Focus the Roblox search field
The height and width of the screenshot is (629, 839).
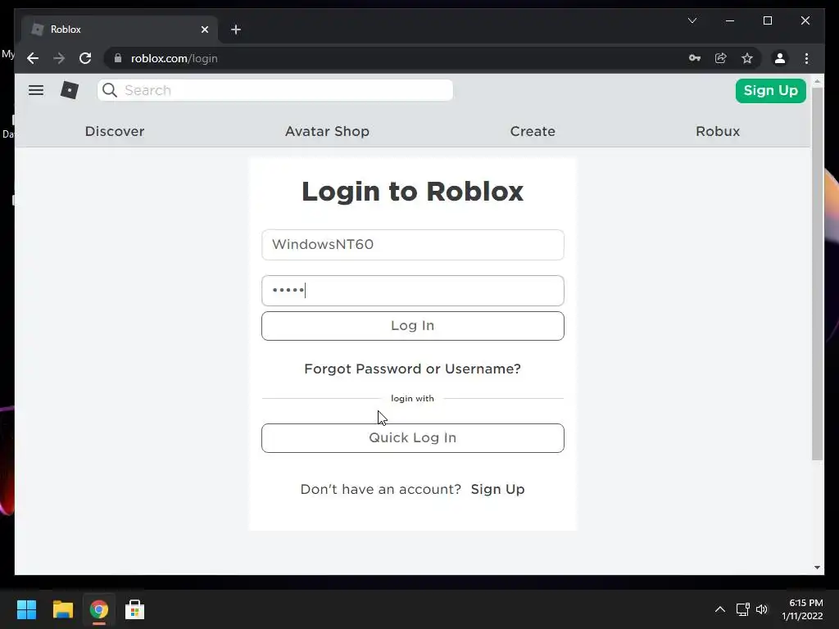pyautogui.click(x=275, y=90)
